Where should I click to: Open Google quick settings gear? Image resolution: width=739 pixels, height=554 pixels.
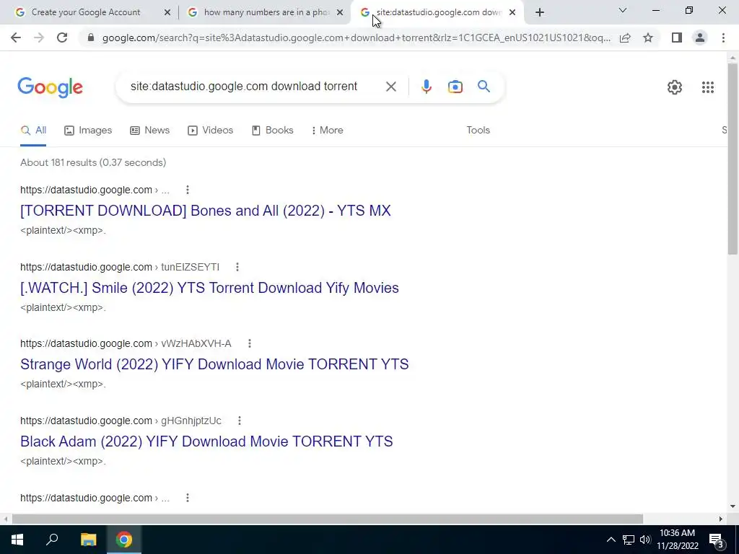(x=675, y=87)
